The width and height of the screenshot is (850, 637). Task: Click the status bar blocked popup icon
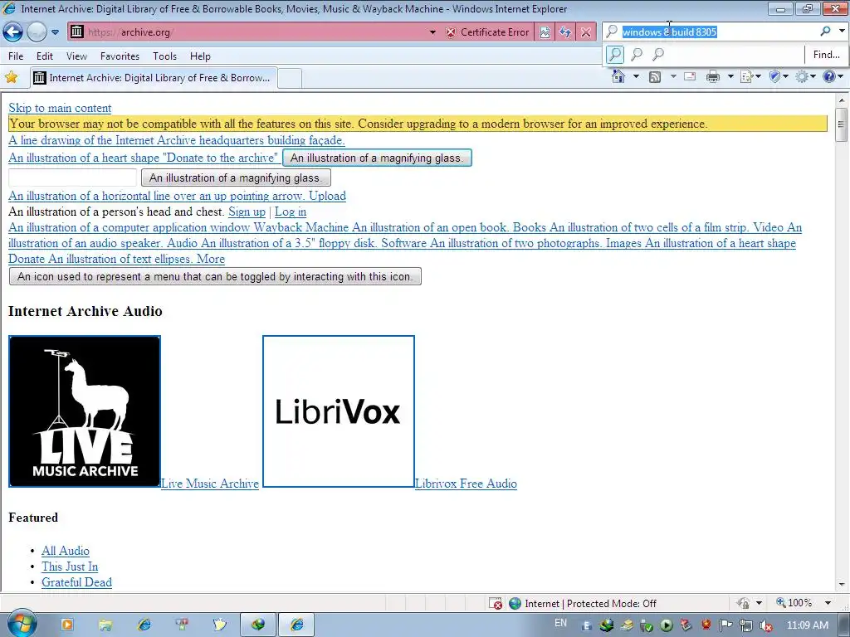(x=495, y=604)
